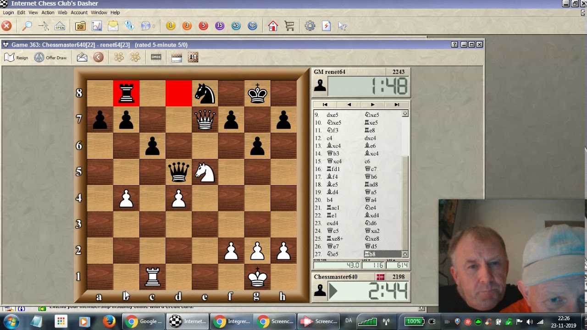Step forward one move in move list
Image resolution: width=587 pixels, height=330 pixels.
tap(373, 104)
